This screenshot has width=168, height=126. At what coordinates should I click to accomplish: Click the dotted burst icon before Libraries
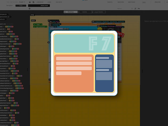(x=33, y=2)
